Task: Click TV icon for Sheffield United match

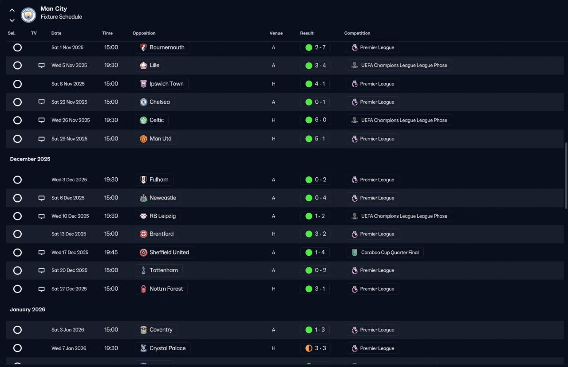Action: [x=42, y=253]
